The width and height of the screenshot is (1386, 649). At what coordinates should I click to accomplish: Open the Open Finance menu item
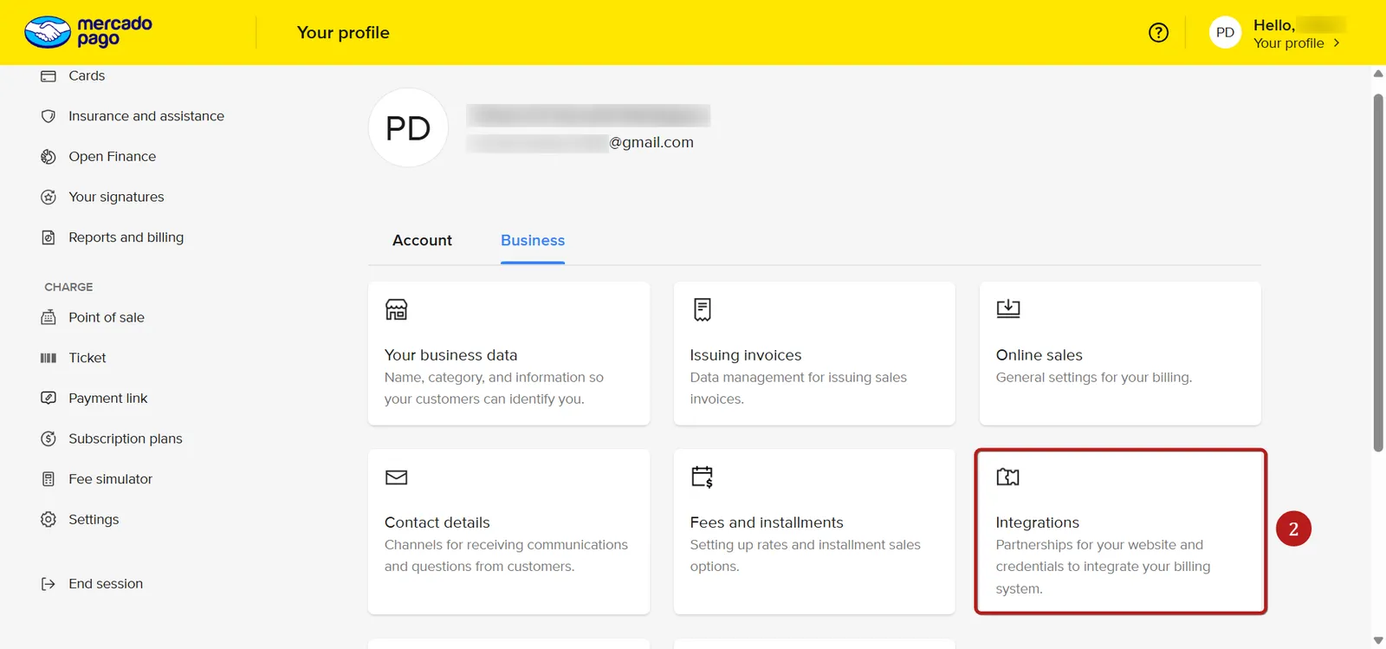coord(113,157)
